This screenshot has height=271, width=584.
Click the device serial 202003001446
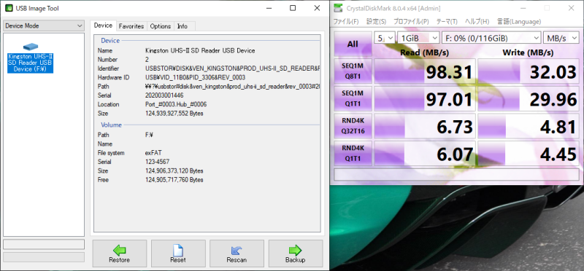(x=164, y=95)
